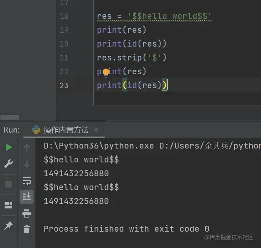Select the 操作内置方法 run tab
Image resolution: width=261 pixels, height=248 pixels.
(x=66, y=130)
